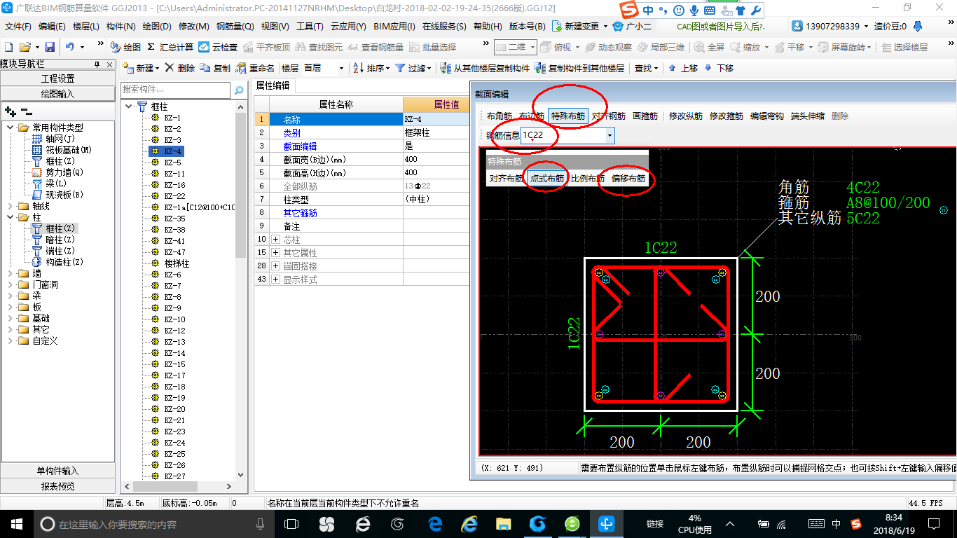
Task: Move component down with 下移
Action: [718, 68]
